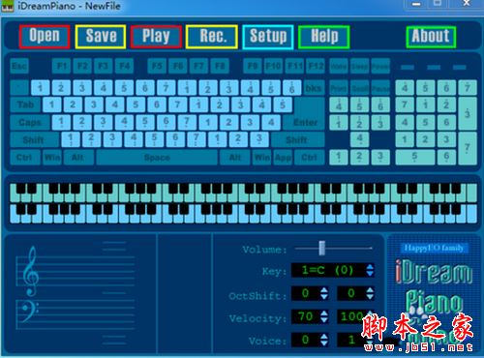Click the Alt key left of Space
This screenshot has height=358, width=484.
pyautogui.click(x=78, y=158)
